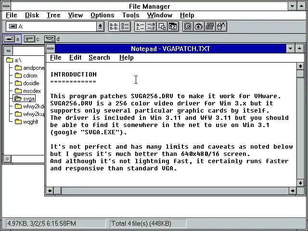Open File menu in File Manager
This screenshot has width=308, height=231.
tap(12, 15)
